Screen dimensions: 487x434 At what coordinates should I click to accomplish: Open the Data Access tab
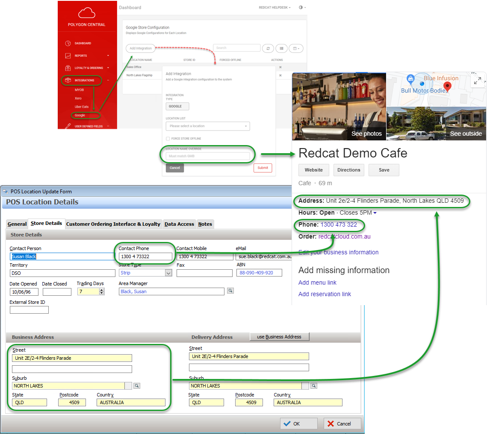[x=179, y=224]
